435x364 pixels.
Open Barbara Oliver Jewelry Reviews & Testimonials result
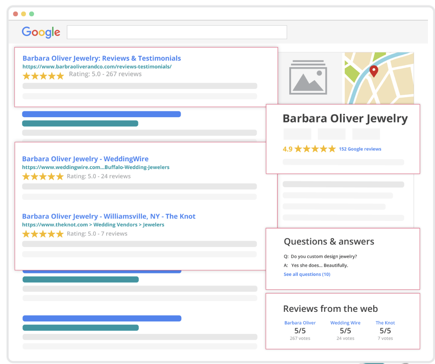click(101, 58)
